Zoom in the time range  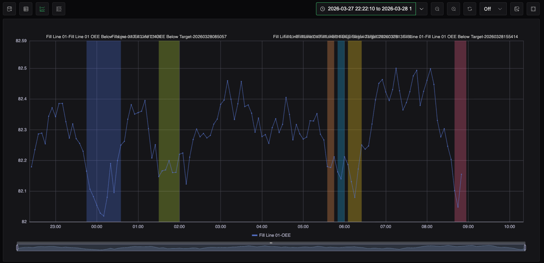(454, 9)
